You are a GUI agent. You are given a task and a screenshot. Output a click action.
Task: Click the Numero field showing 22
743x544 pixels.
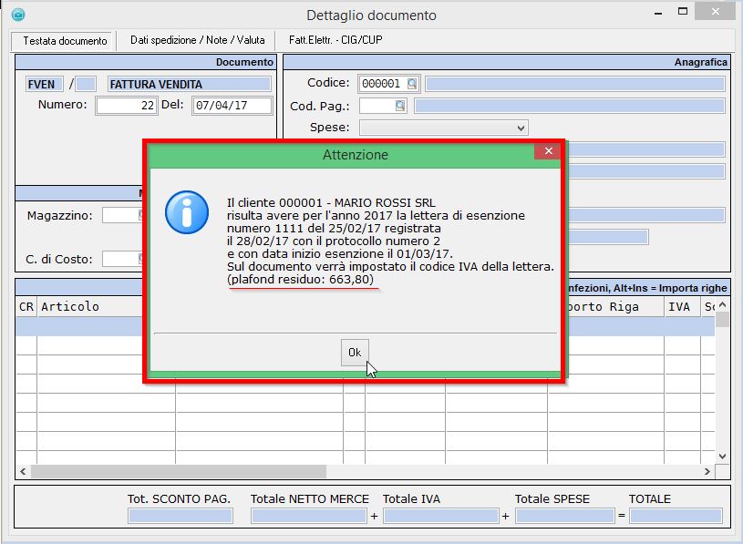click(x=127, y=106)
